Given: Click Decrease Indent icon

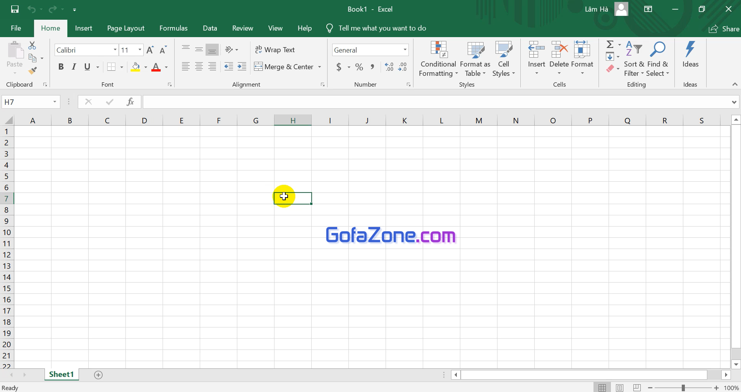Looking at the screenshot, I should [x=229, y=67].
